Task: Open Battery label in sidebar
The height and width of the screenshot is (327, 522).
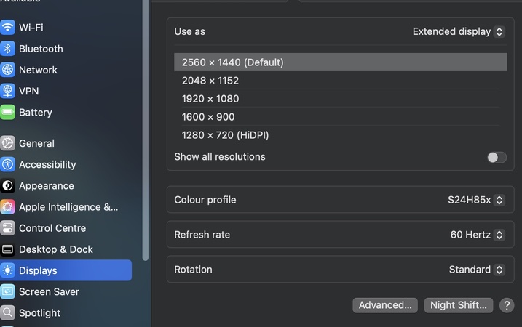Action: tap(35, 113)
